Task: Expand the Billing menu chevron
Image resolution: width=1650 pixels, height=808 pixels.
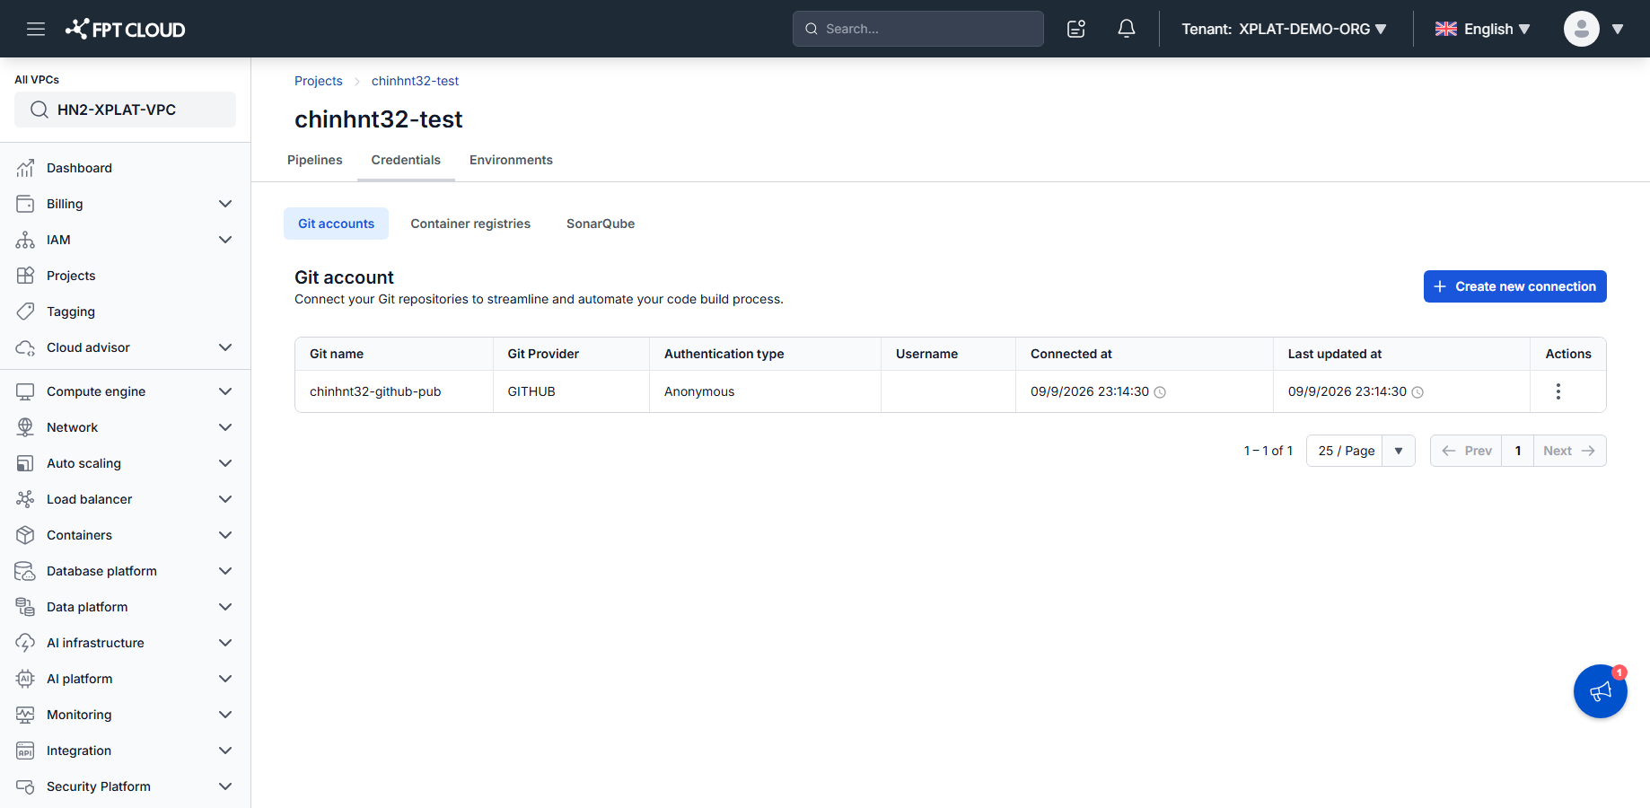Action: pos(225,204)
